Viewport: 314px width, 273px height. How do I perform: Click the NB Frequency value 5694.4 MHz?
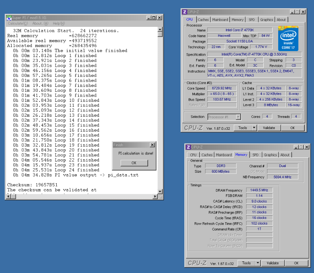pos(283,177)
